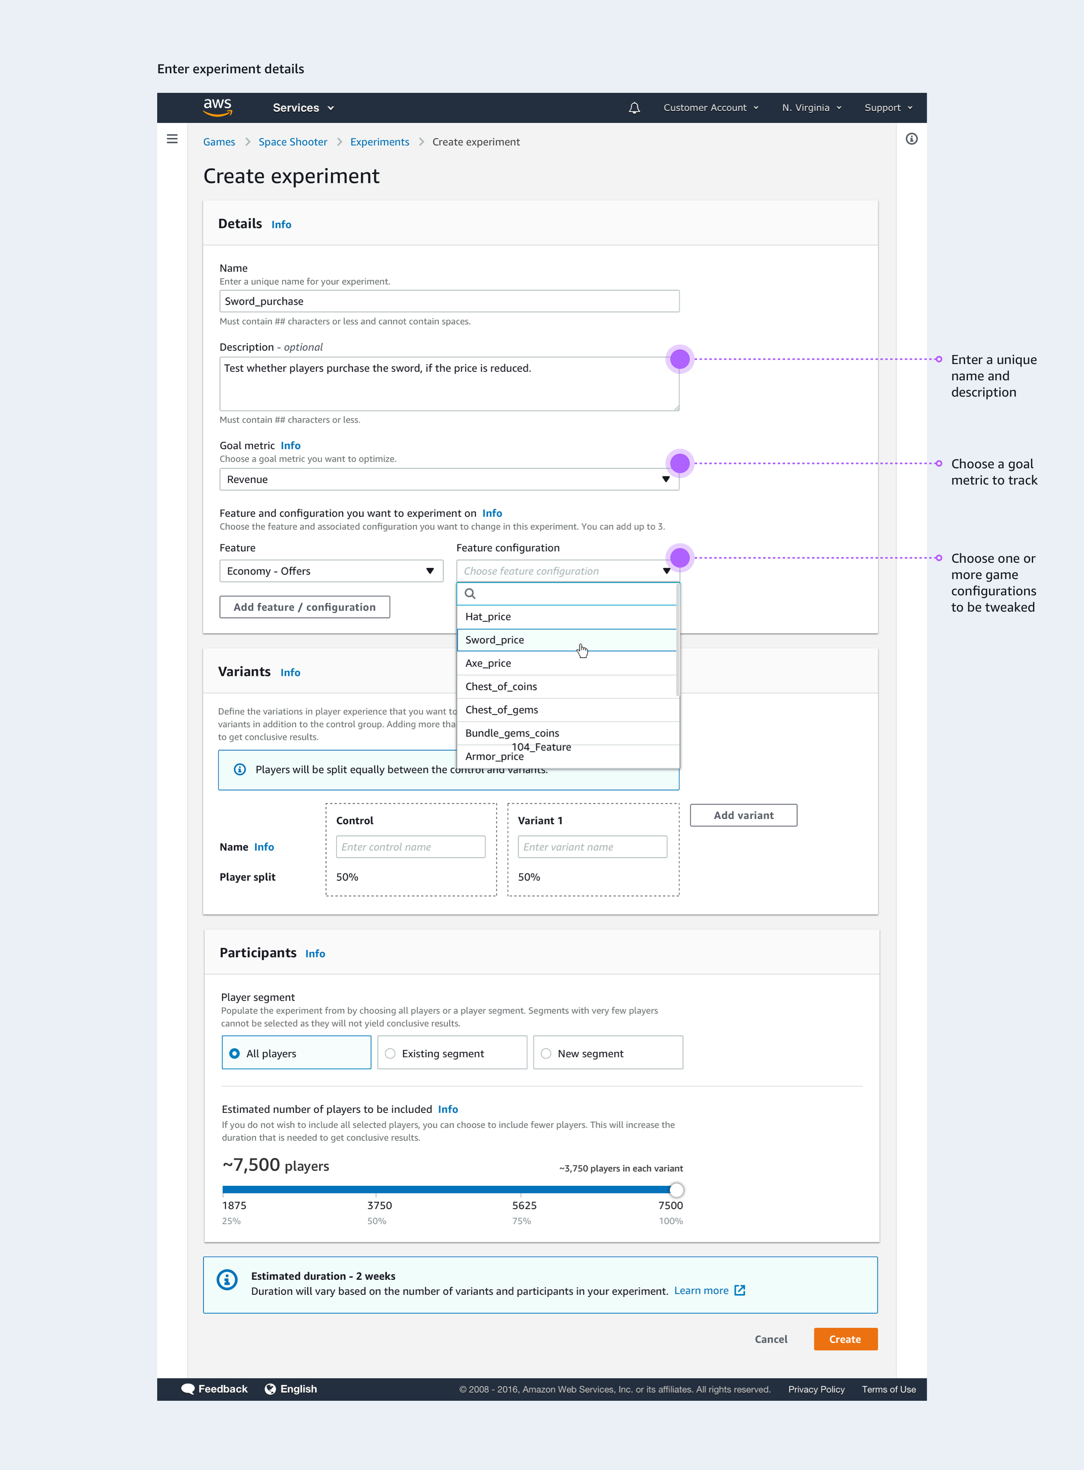
Task: Click the Add variant button
Action: click(x=744, y=815)
